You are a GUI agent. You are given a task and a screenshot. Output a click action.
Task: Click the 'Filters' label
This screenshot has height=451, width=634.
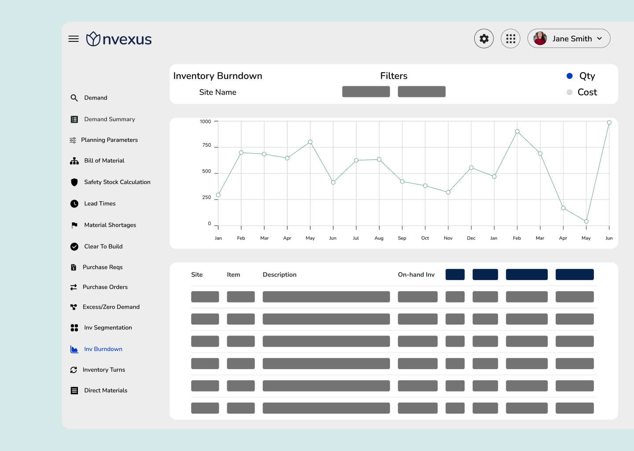pos(394,76)
